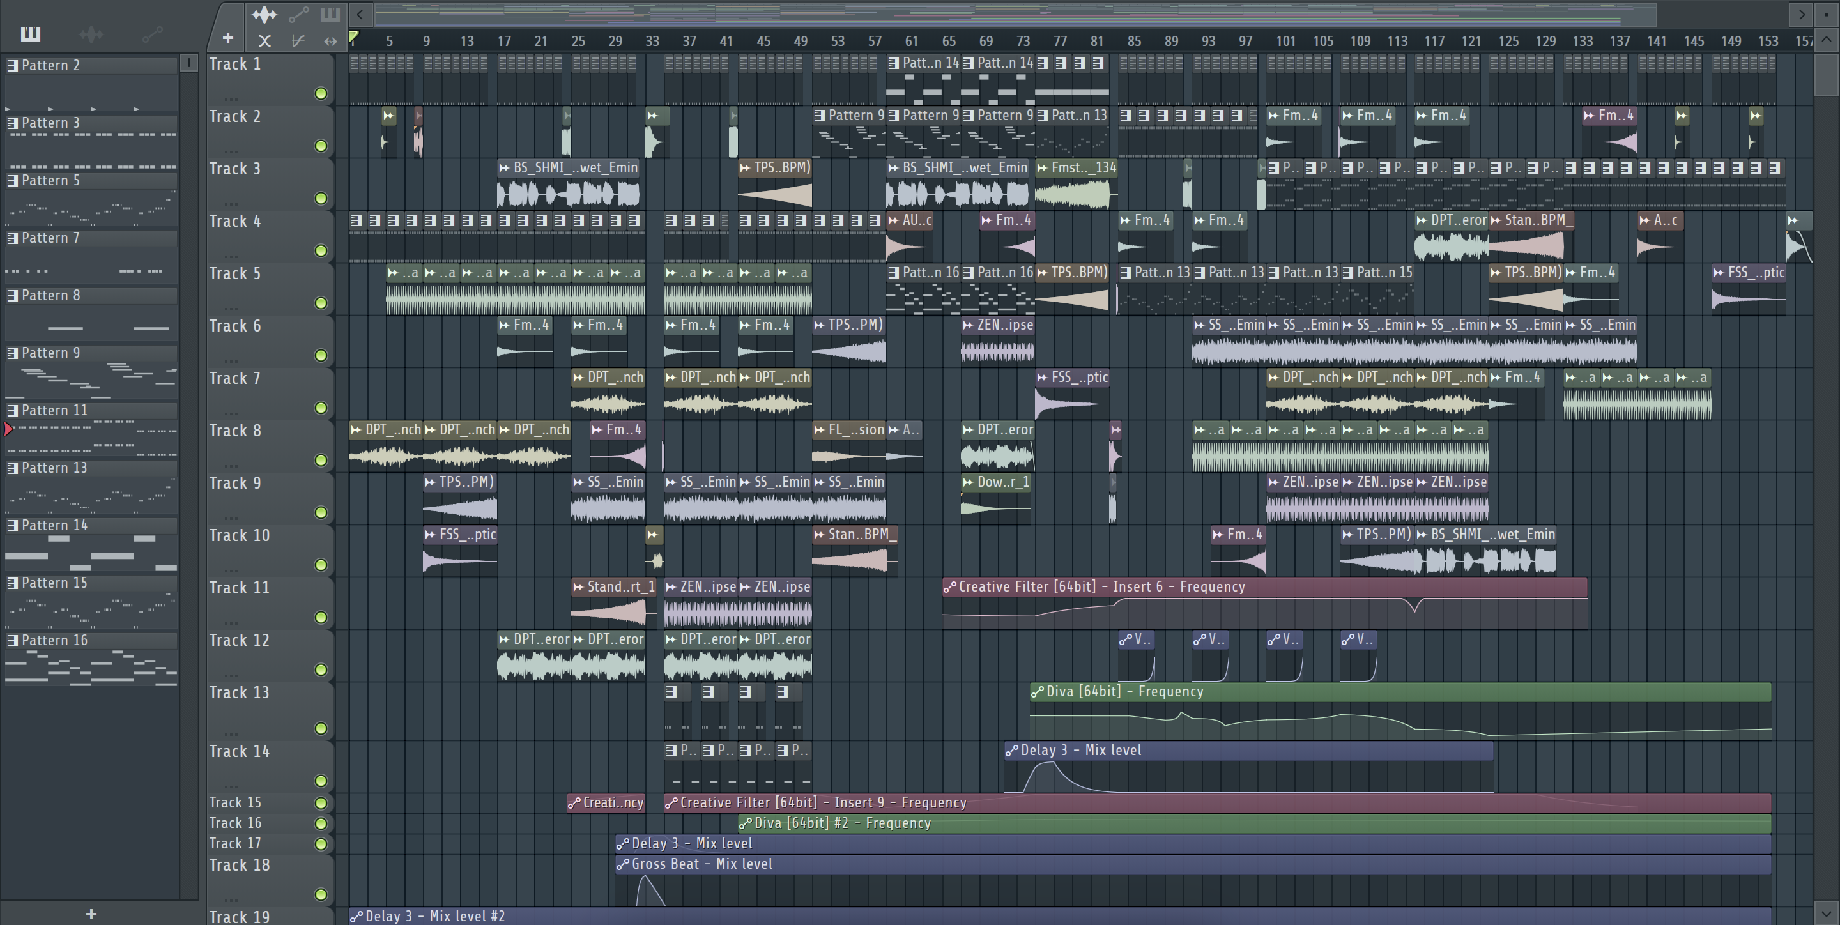Open menu icon of Delay 3 clip on Track 17
Image resolution: width=1840 pixels, height=925 pixels.
click(x=622, y=844)
